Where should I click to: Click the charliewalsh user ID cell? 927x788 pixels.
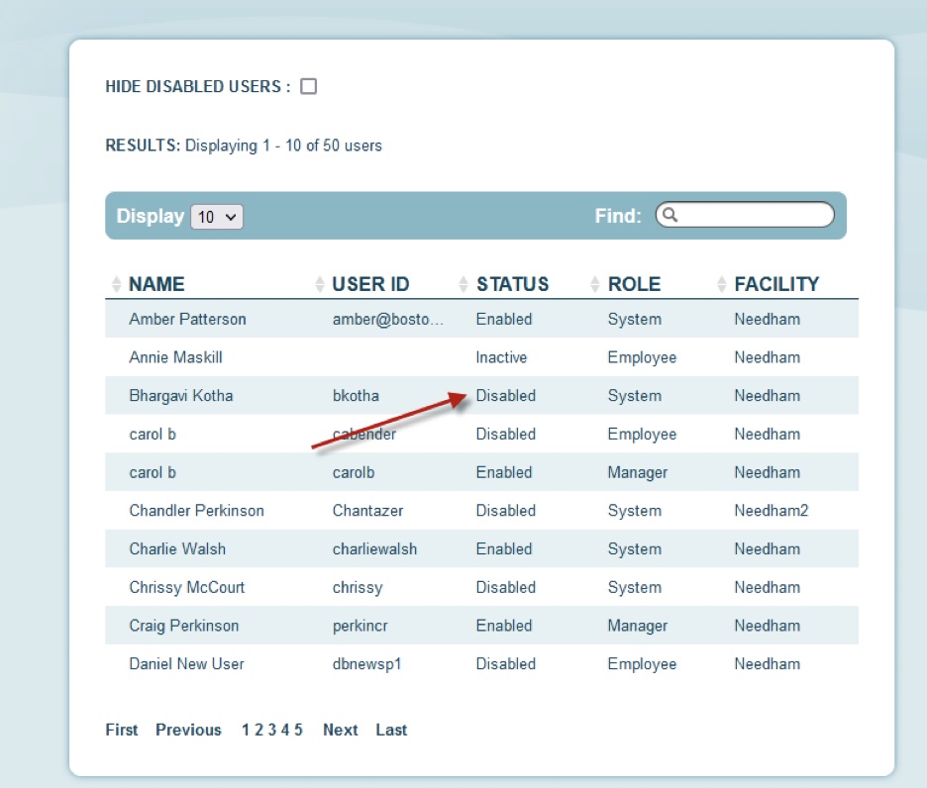pos(374,549)
